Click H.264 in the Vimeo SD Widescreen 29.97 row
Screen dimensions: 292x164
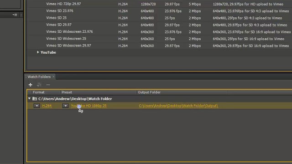pyautogui.click(x=123, y=46)
